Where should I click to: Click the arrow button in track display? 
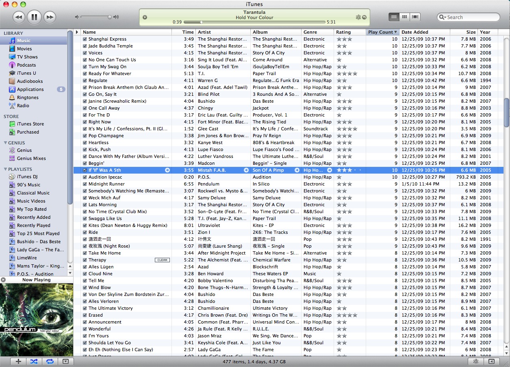pyautogui.click(x=364, y=17)
